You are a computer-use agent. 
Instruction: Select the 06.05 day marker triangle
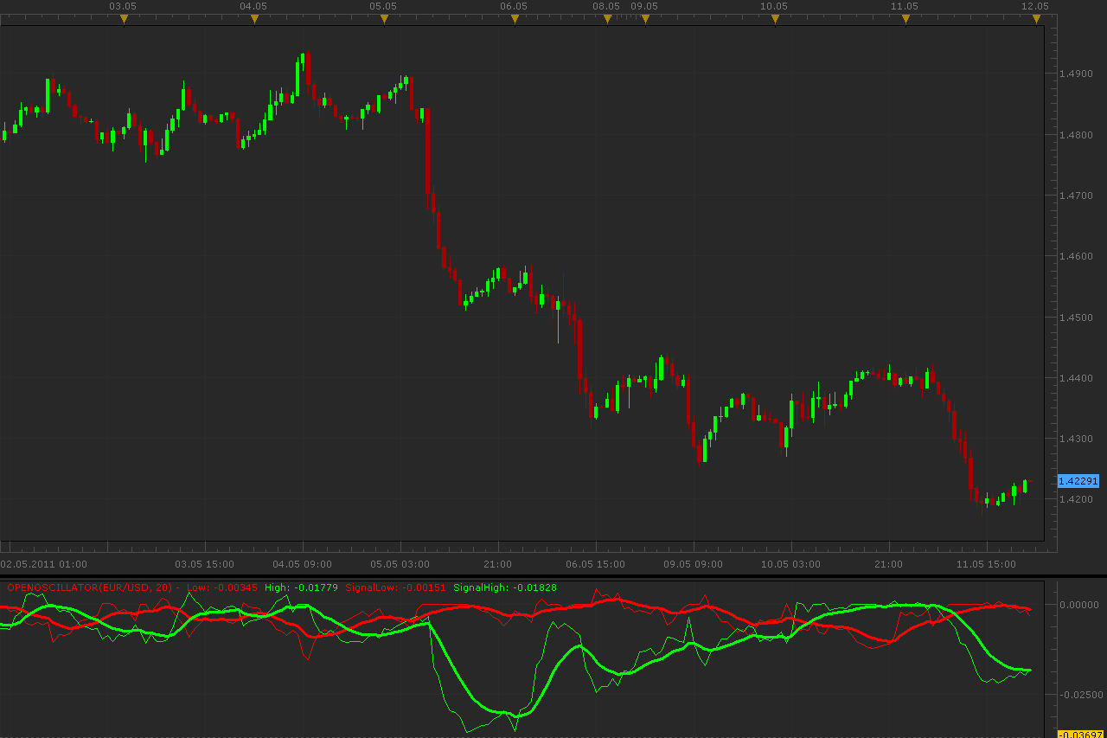tap(515, 19)
